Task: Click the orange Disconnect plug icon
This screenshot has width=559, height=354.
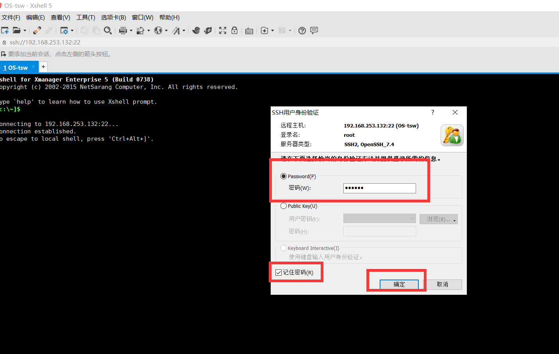Action: 37,30
